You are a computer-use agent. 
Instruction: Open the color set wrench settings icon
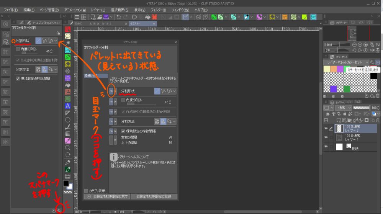pos(372,62)
